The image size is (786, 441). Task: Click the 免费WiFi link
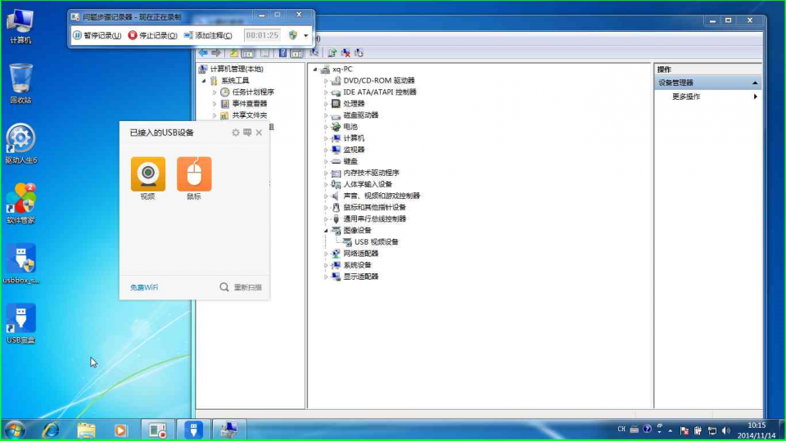[144, 287]
